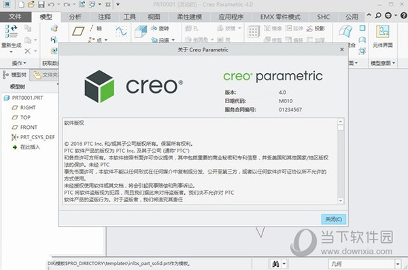Viewport: 408px width, 270px height.
Task: Click the Insert Here (在此插入) marker
Action: point(27,147)
